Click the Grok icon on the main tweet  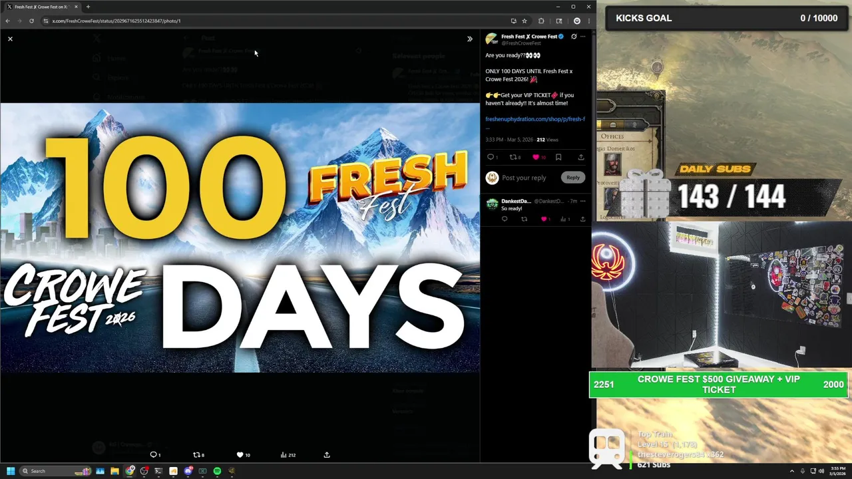point(574,37)
